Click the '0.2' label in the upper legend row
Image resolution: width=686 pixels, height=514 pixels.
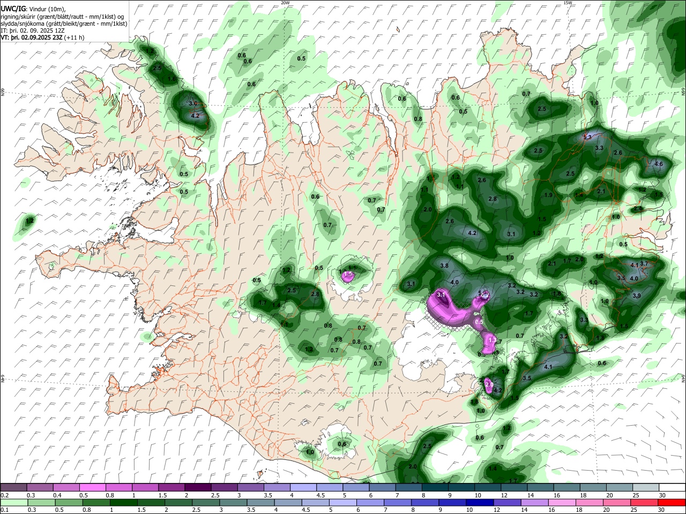tap(5, 495)
